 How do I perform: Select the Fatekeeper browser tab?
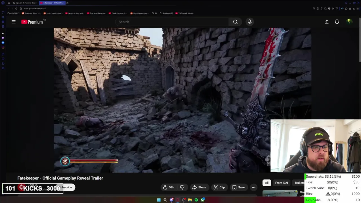click(52, 3)
